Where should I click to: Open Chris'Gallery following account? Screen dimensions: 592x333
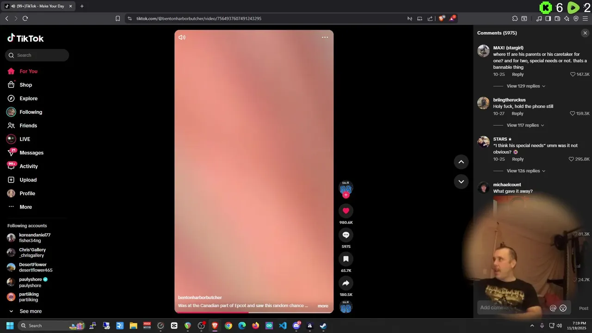[x=32, y=253]
